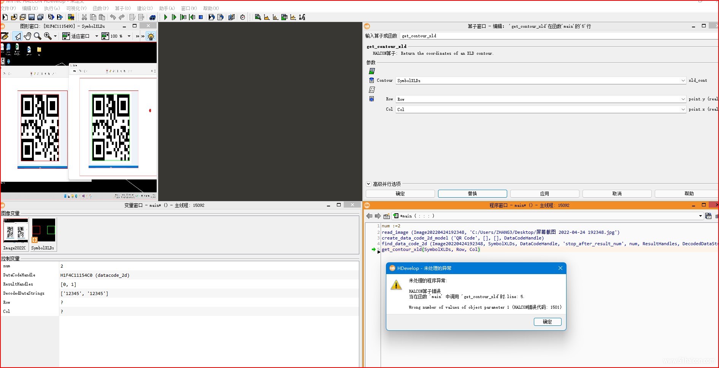719x368 pixels.
Task: Click the Read Image toolbar icon
Action: [x=71, y=17]
